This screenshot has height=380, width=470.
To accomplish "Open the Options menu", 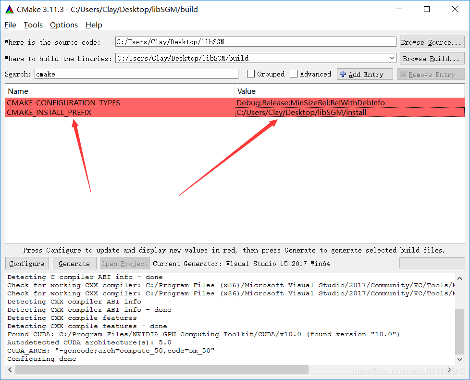I will tap(64, 25).
